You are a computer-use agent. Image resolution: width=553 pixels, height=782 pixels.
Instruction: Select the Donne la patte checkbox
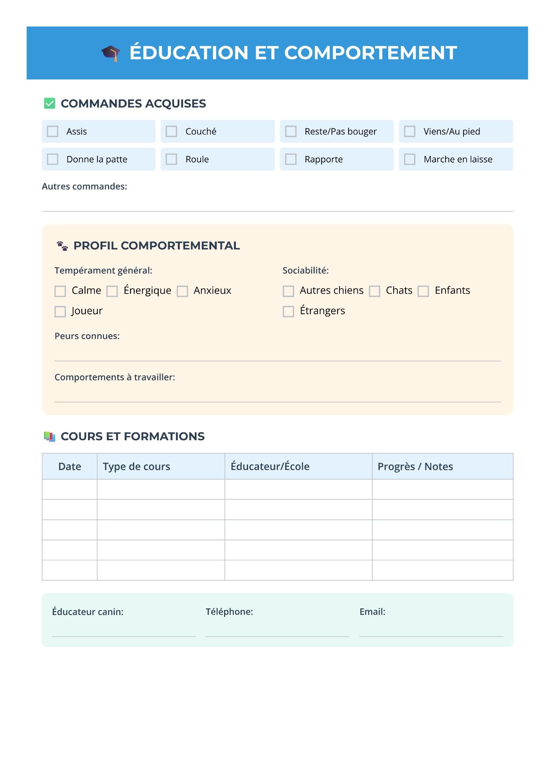[53, 159]
